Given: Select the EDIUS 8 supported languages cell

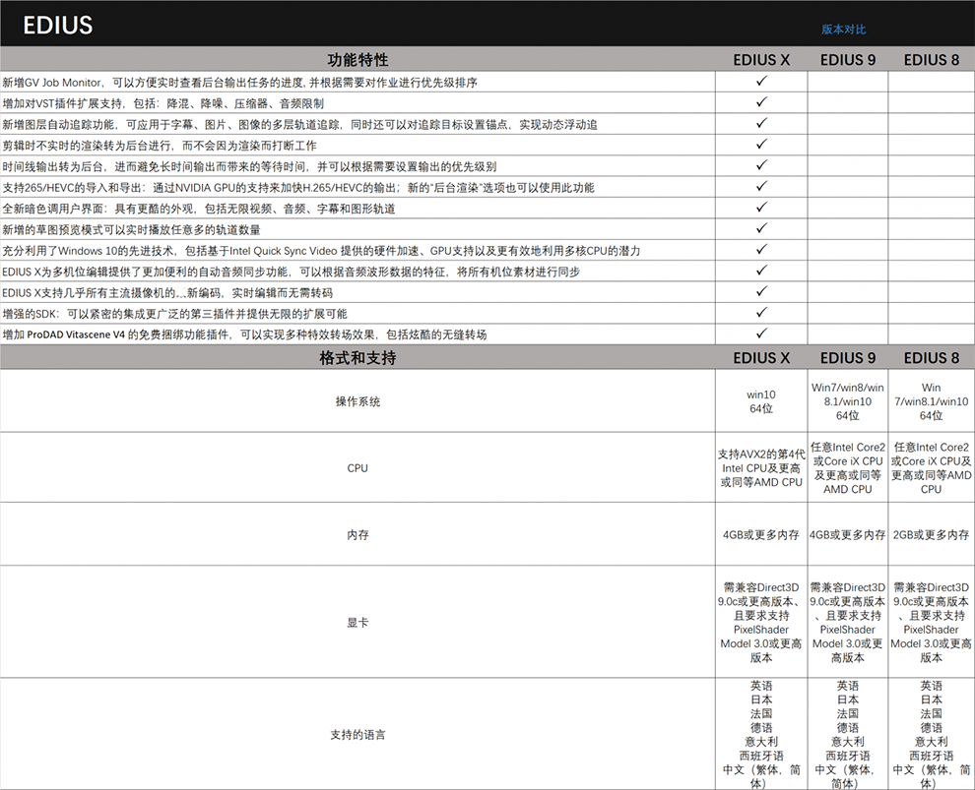Looking at the screenshot, I should click(932, 735).
